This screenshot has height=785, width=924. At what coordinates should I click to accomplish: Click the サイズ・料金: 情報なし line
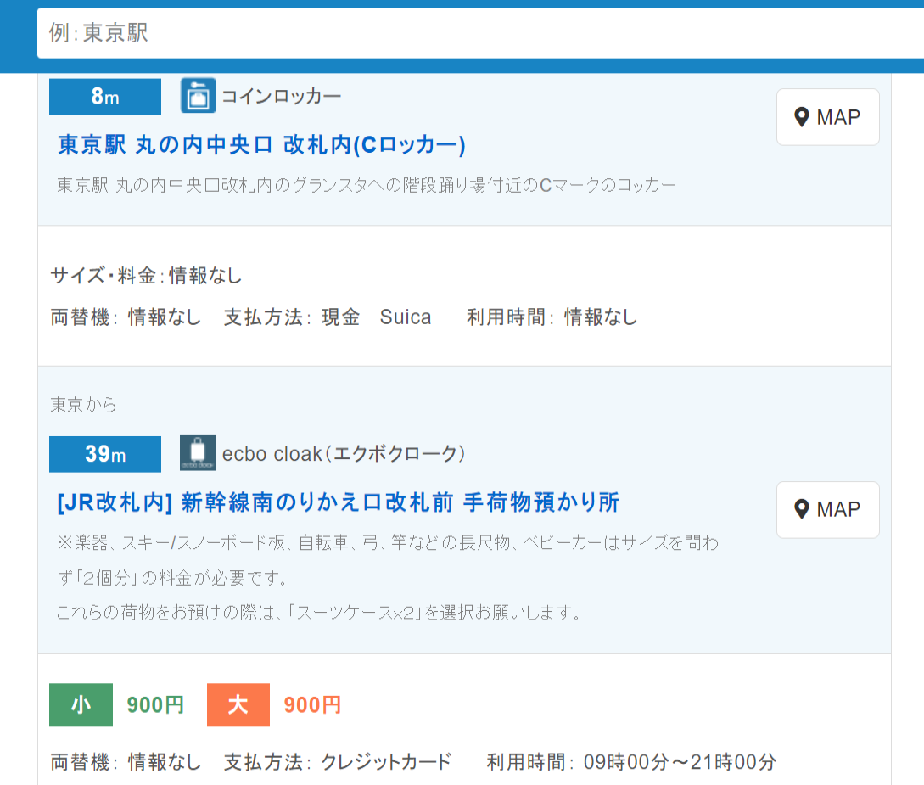click(x=146, y=276)
